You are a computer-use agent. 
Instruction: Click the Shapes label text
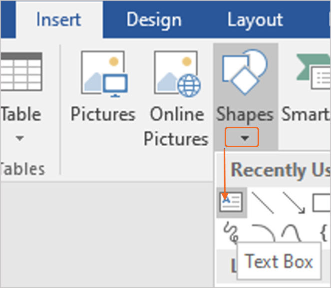point(245,115)
